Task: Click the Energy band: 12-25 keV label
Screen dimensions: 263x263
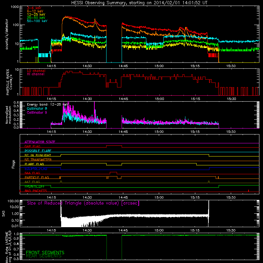Action: click(48, 105)
